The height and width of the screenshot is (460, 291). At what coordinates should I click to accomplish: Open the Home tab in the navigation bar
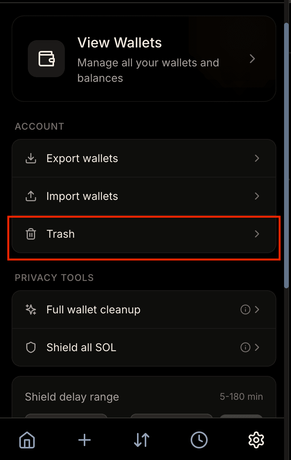pos(27,440)
